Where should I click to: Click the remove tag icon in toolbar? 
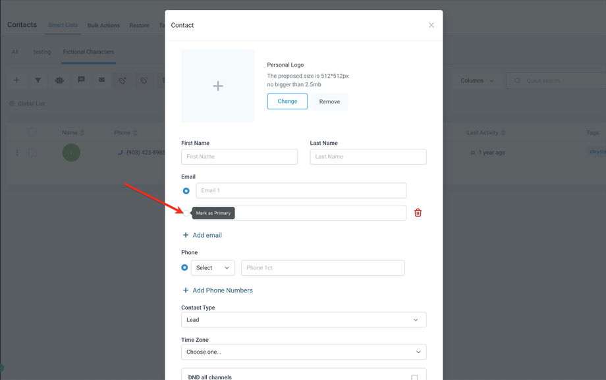click(x=143, y=80)
